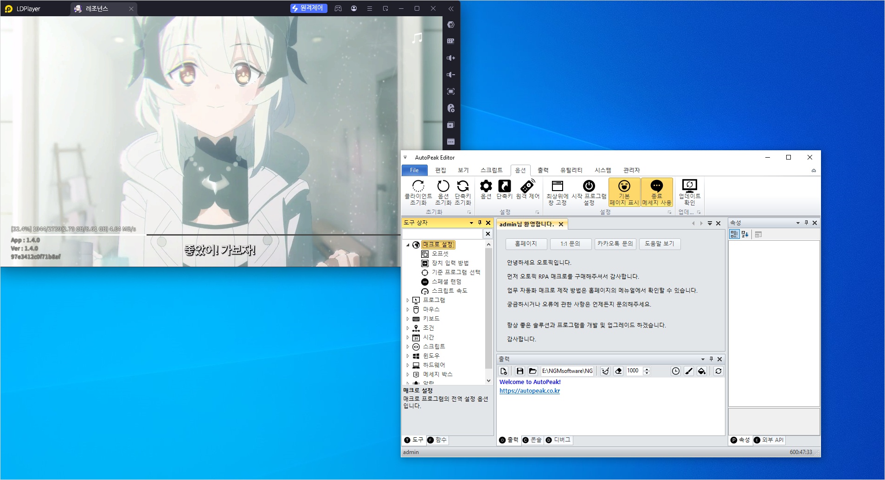Click the 단축키 초기화 refresh icon
Image resolution: width=885 pixels, height=480 pixels.
pyautogui.click(x=463, y=186)
